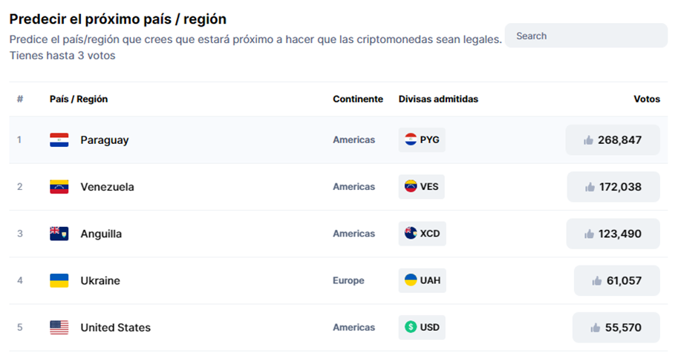Click the Anguilla flag icon
Viewport: 684px width, 359px height.
tap(59, 234)
